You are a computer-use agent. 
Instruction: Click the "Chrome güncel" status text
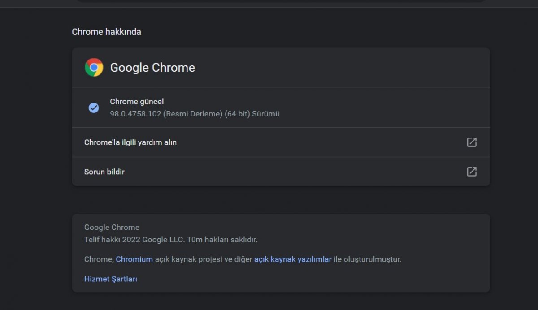click(x=137, y=102)
